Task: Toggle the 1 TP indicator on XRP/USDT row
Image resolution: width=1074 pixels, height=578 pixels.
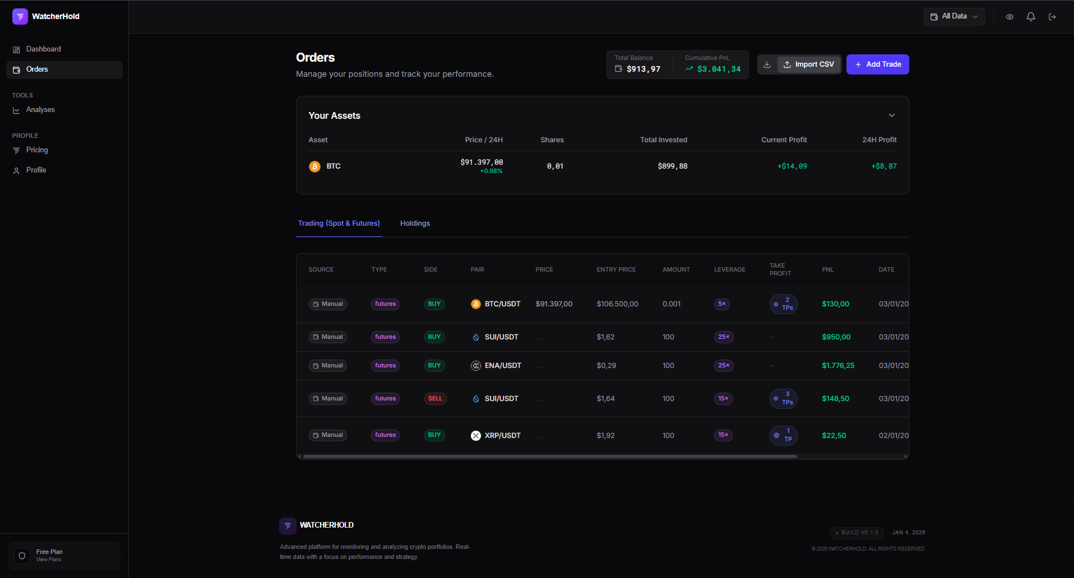Action: [783, 435]
